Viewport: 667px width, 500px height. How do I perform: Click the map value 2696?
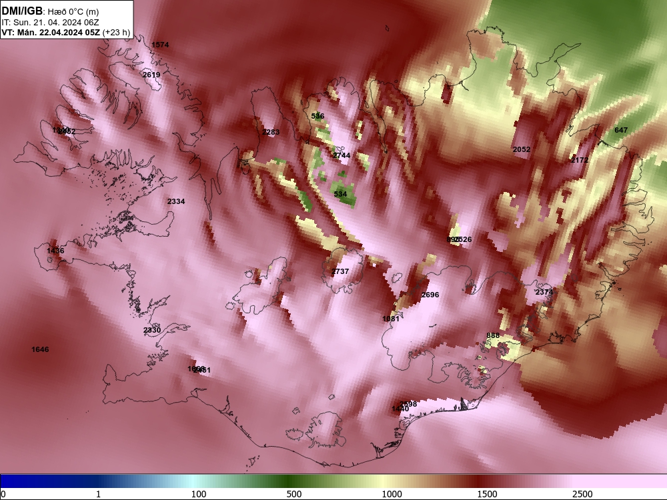pyautogui.click(x=430, y=295)
